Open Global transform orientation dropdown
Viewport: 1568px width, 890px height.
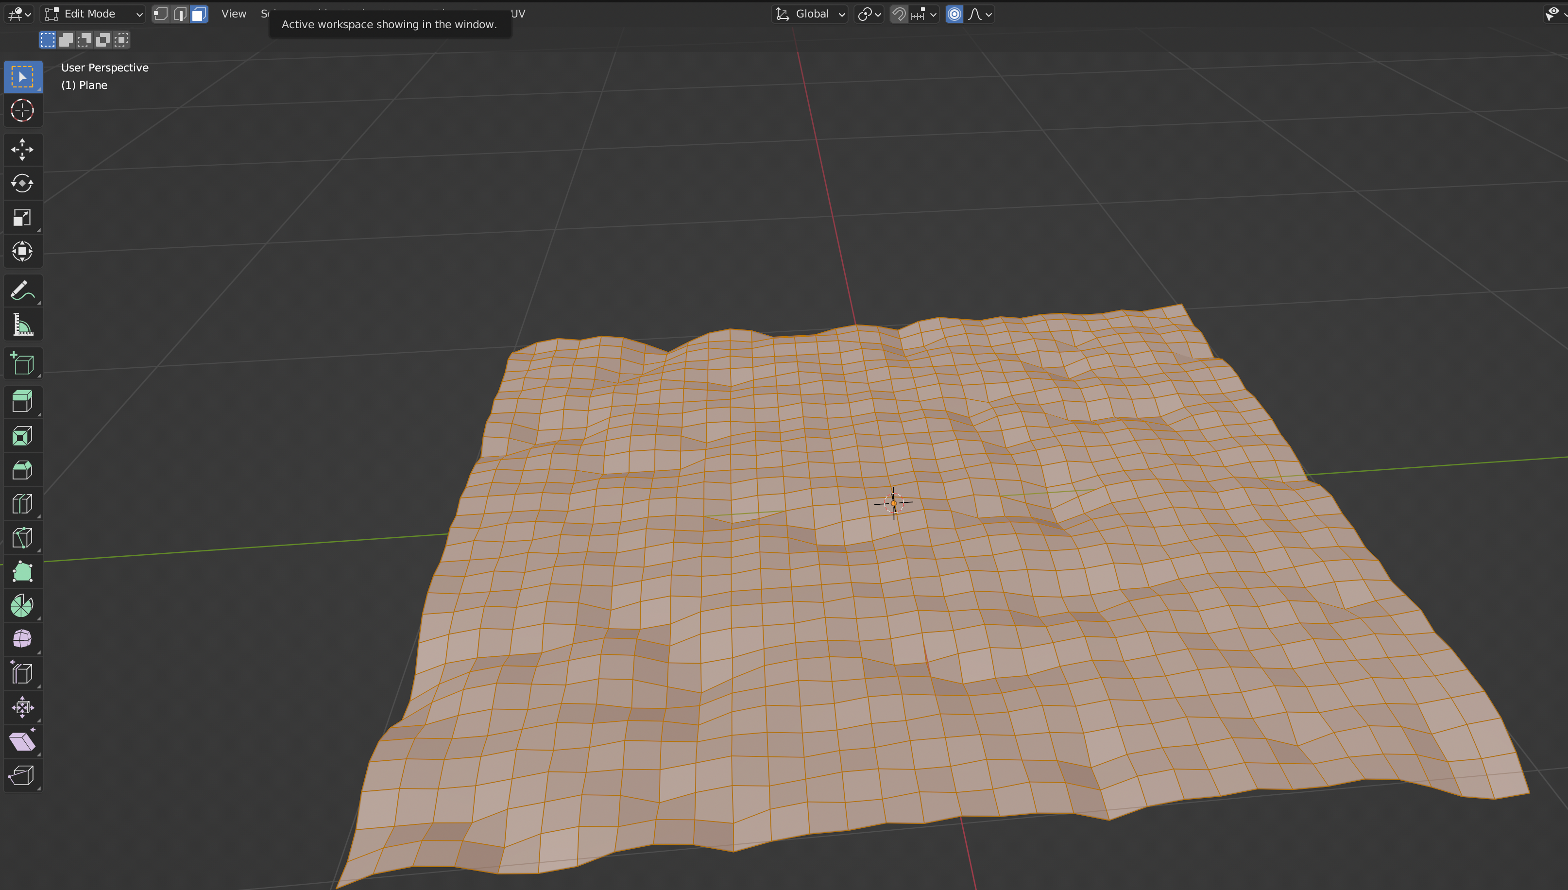(x=810, y=14)
